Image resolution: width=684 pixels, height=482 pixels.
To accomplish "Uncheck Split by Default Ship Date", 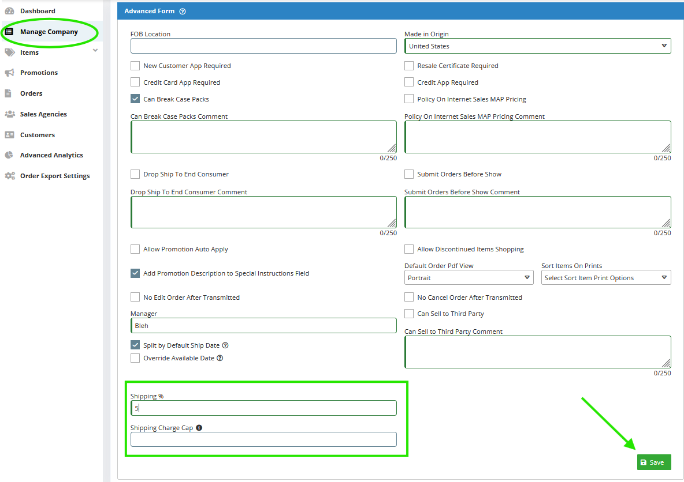I will click(135, 345).
